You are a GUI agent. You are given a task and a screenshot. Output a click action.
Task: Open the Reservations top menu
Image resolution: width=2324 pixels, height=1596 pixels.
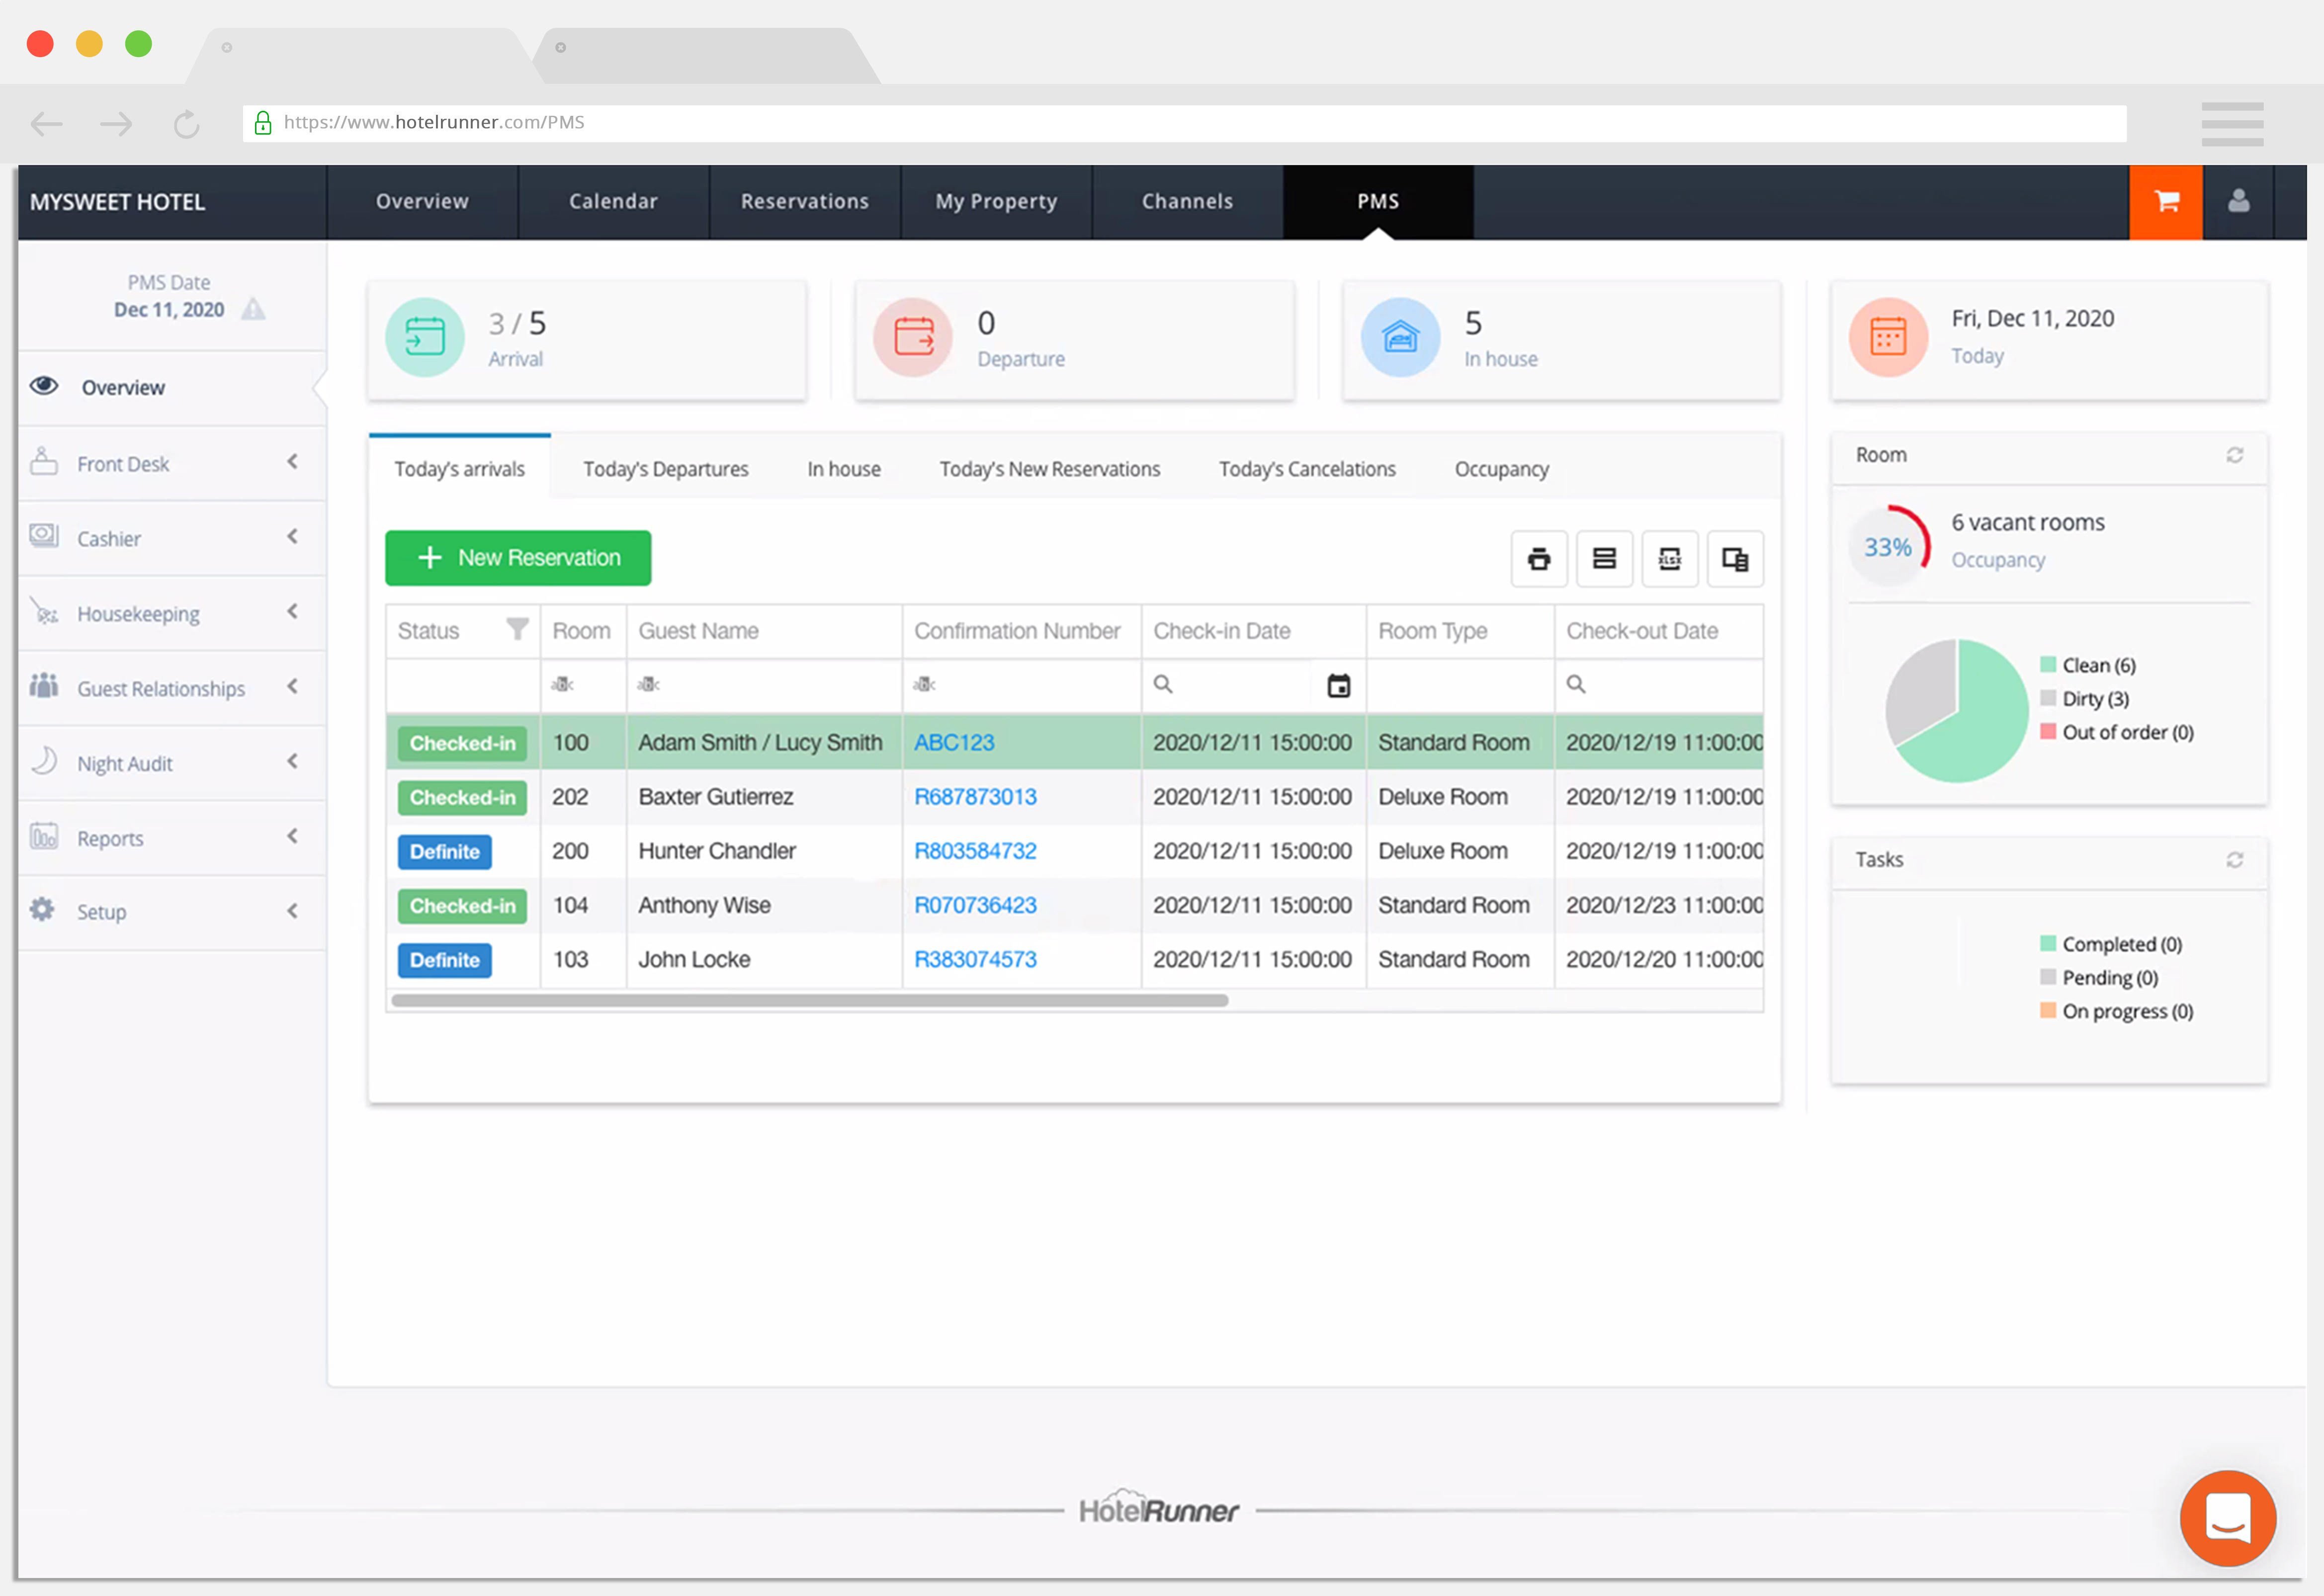pos(804,202)
